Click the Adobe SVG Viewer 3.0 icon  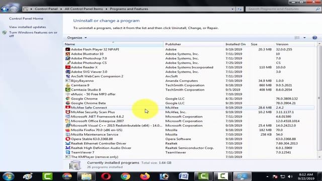(67, 72)
